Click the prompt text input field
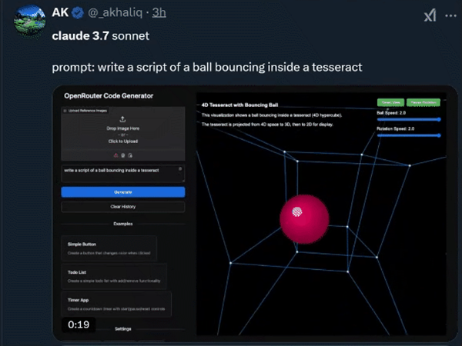 tap(123, 174)
